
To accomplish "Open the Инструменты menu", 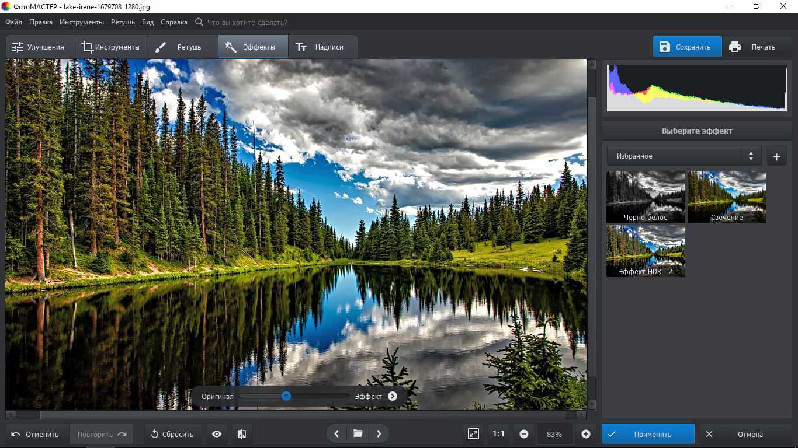I will pyautogui.click(x=82, y=22).
